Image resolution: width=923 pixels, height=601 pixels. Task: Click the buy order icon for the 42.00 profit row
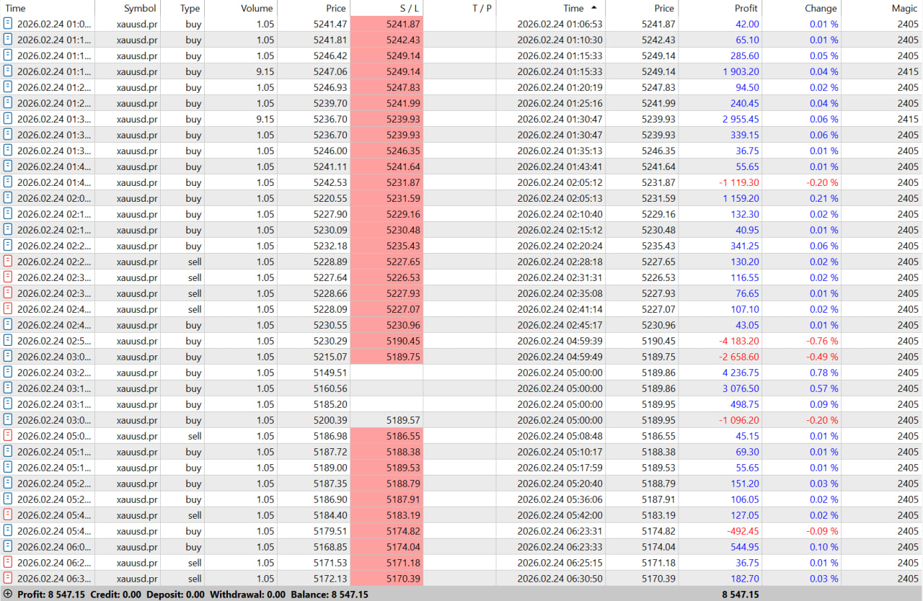(8, 24)
